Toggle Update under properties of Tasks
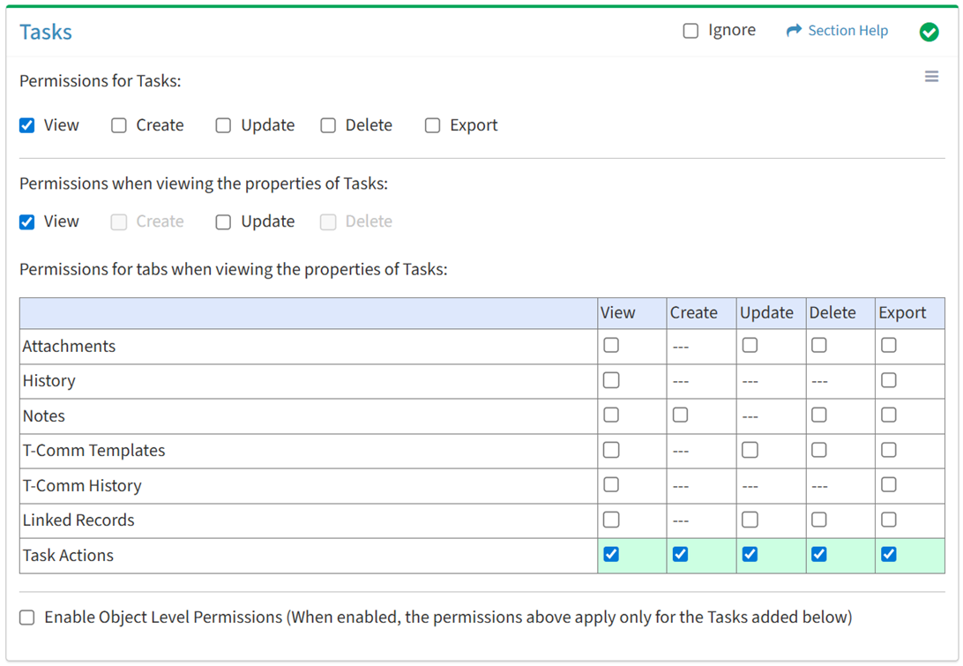This screenshot has width=963, height=666. pos(223,221)
